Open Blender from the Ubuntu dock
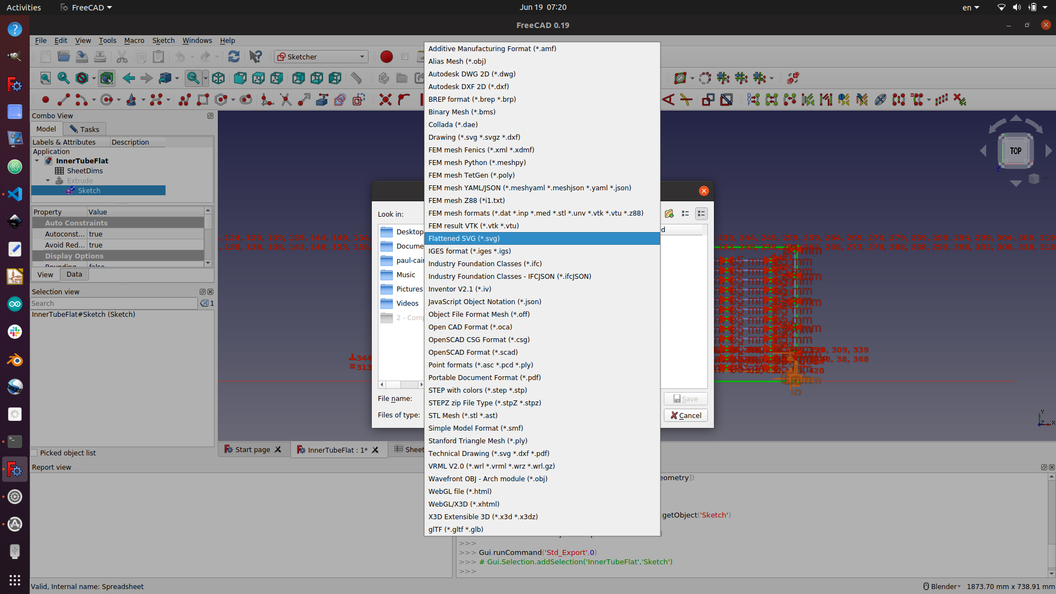Image resolution: width=1056 pixels, height=594 pixels. tap(15, 360)
